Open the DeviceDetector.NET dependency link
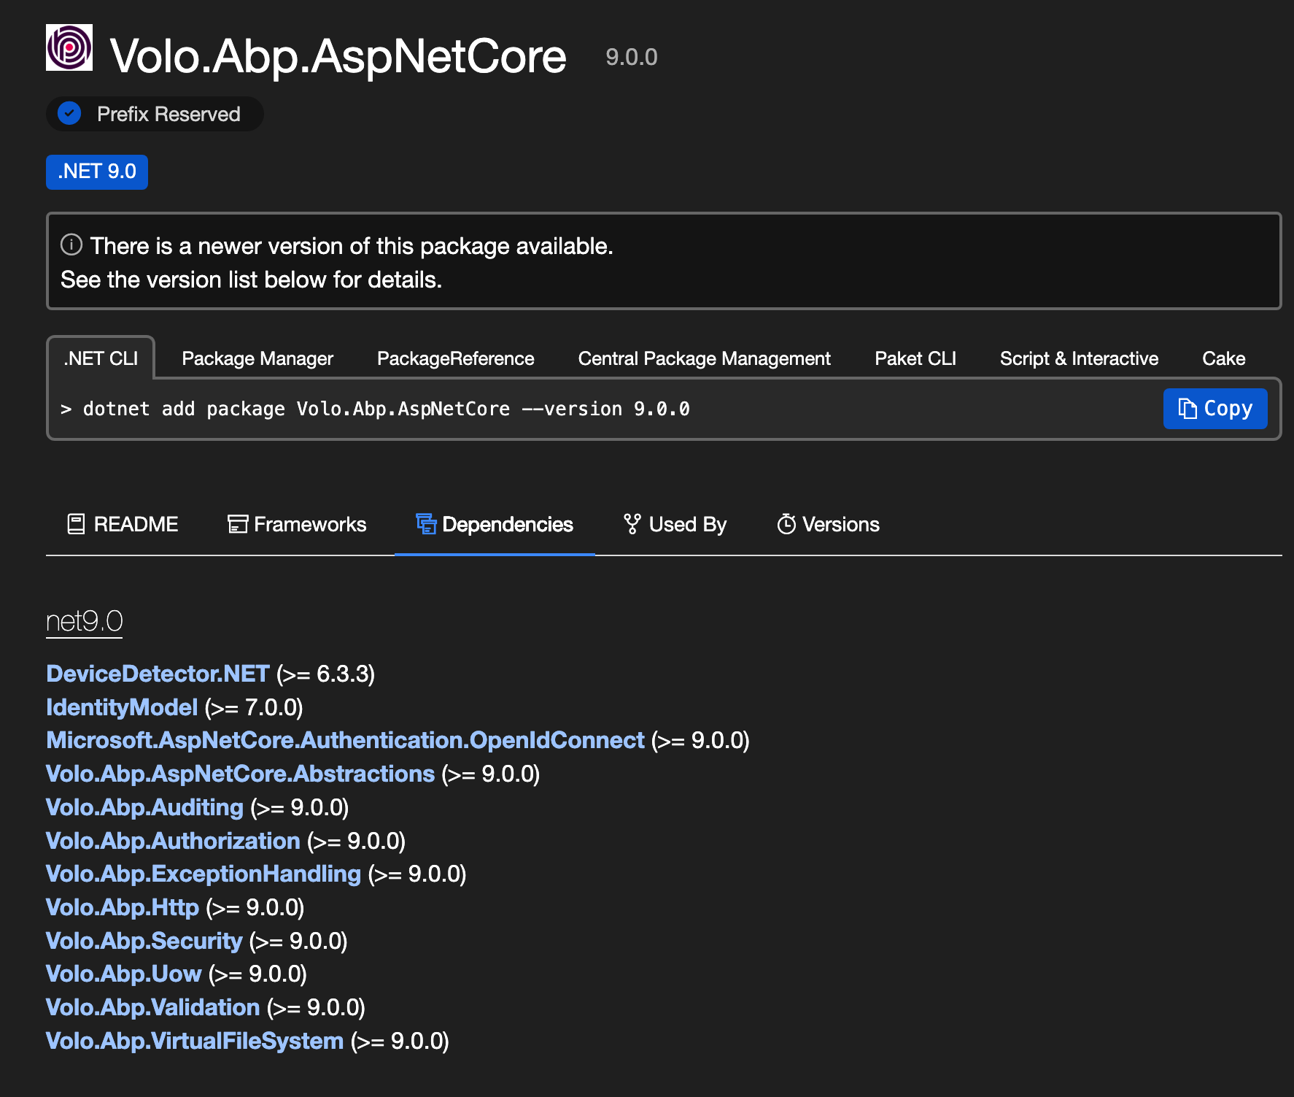Image resolution: width=1294 pixels, height=1097 pixels. tap(158, 674)
